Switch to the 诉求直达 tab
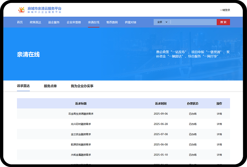The image size is (247, 167). point(23,86)
